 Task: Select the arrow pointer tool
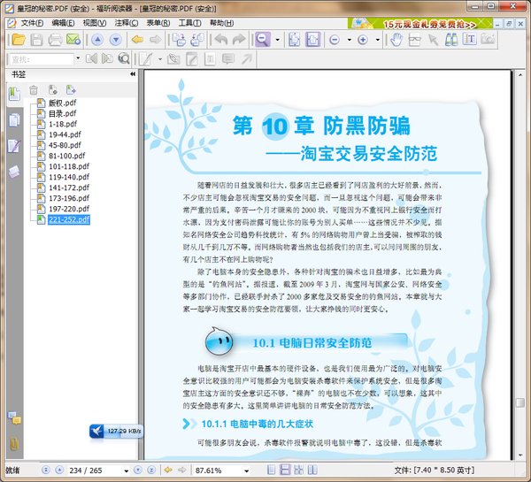pos(433,40)
